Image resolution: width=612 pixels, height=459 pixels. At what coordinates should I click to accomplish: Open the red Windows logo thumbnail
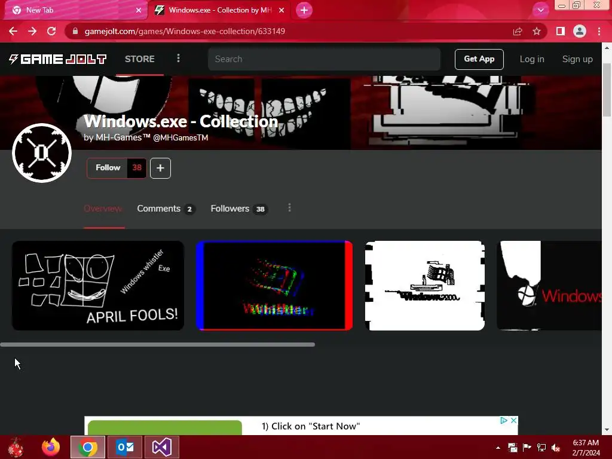[x=549, y=286]
